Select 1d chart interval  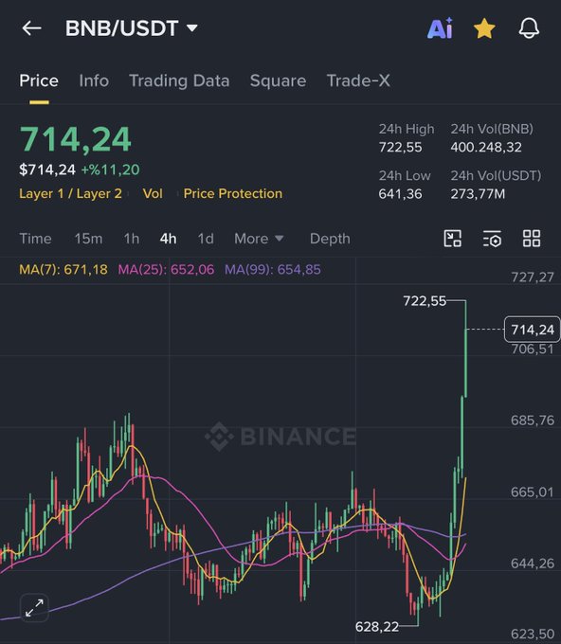[206, 239]
